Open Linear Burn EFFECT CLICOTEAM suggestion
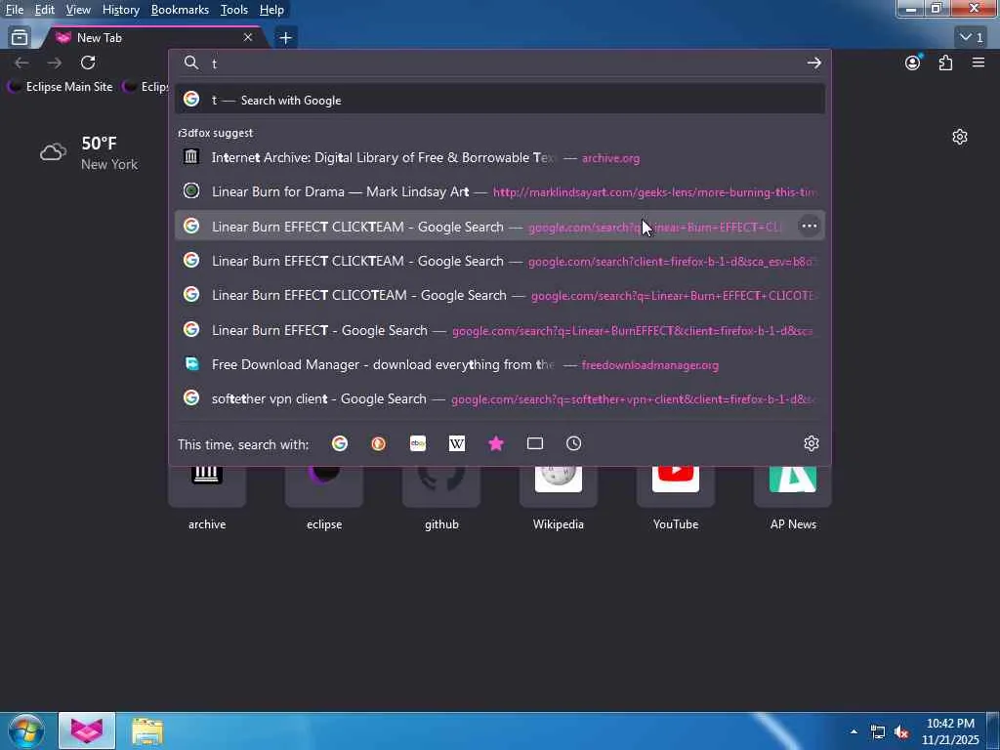Viewport: 1000px width, 750px height. 500,295
